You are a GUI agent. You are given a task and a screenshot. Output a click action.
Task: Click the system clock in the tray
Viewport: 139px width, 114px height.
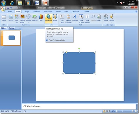click(x=131, y=3)
